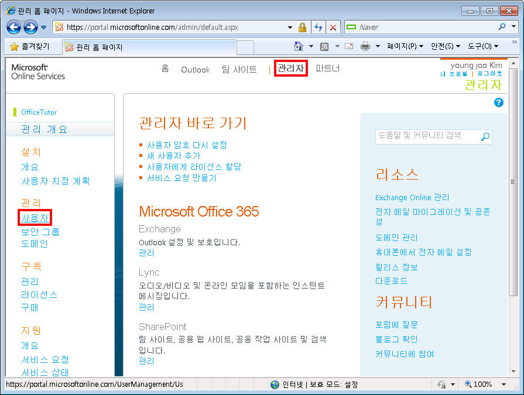Screen dimensions: 524x395
Task: Click the 도움말 및 커뮤니티 검색 field
Action: 427,136
